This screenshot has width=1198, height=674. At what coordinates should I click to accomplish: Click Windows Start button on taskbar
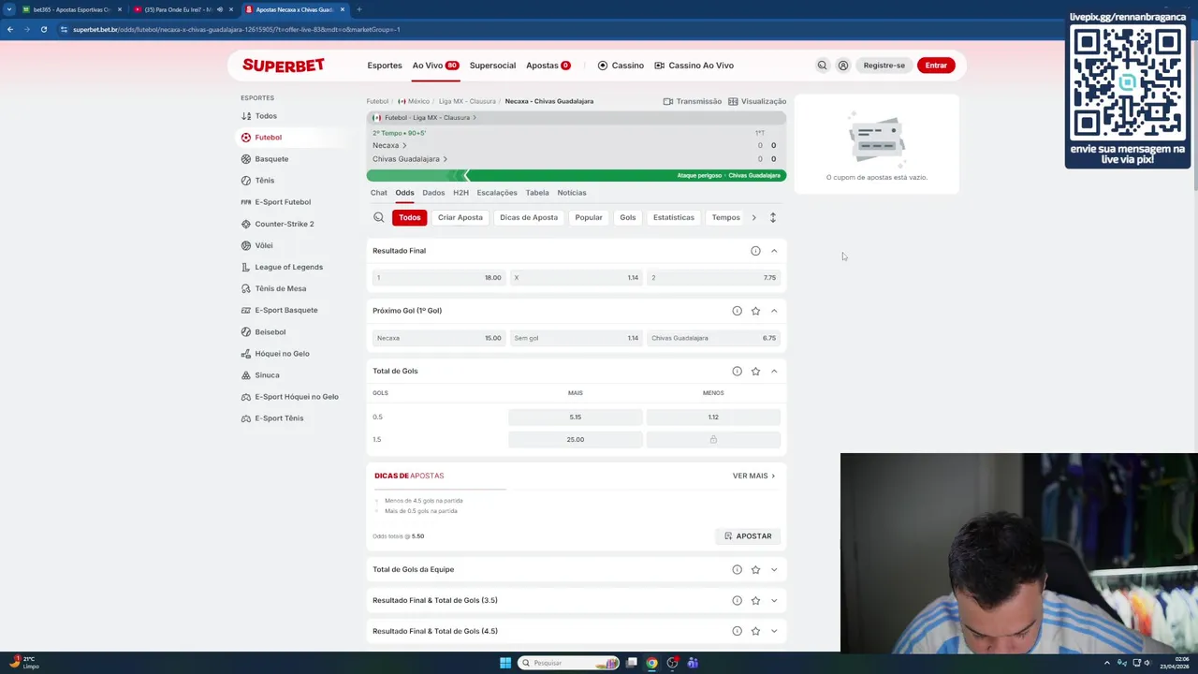click(505, 663)
